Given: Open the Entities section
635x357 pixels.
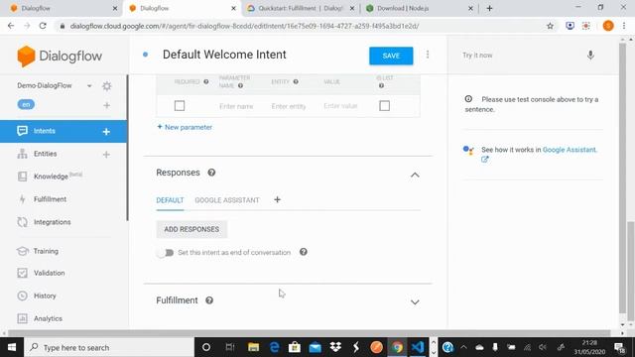Looking at the screenshot, I should click(45, 154).
